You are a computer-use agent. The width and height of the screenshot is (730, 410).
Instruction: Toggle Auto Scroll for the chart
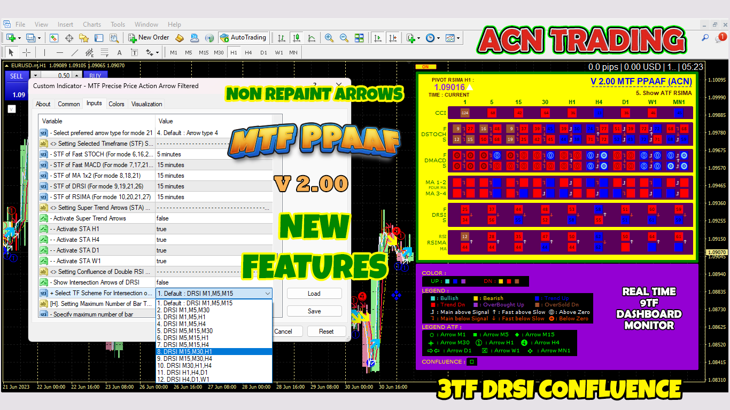(378, 38)
